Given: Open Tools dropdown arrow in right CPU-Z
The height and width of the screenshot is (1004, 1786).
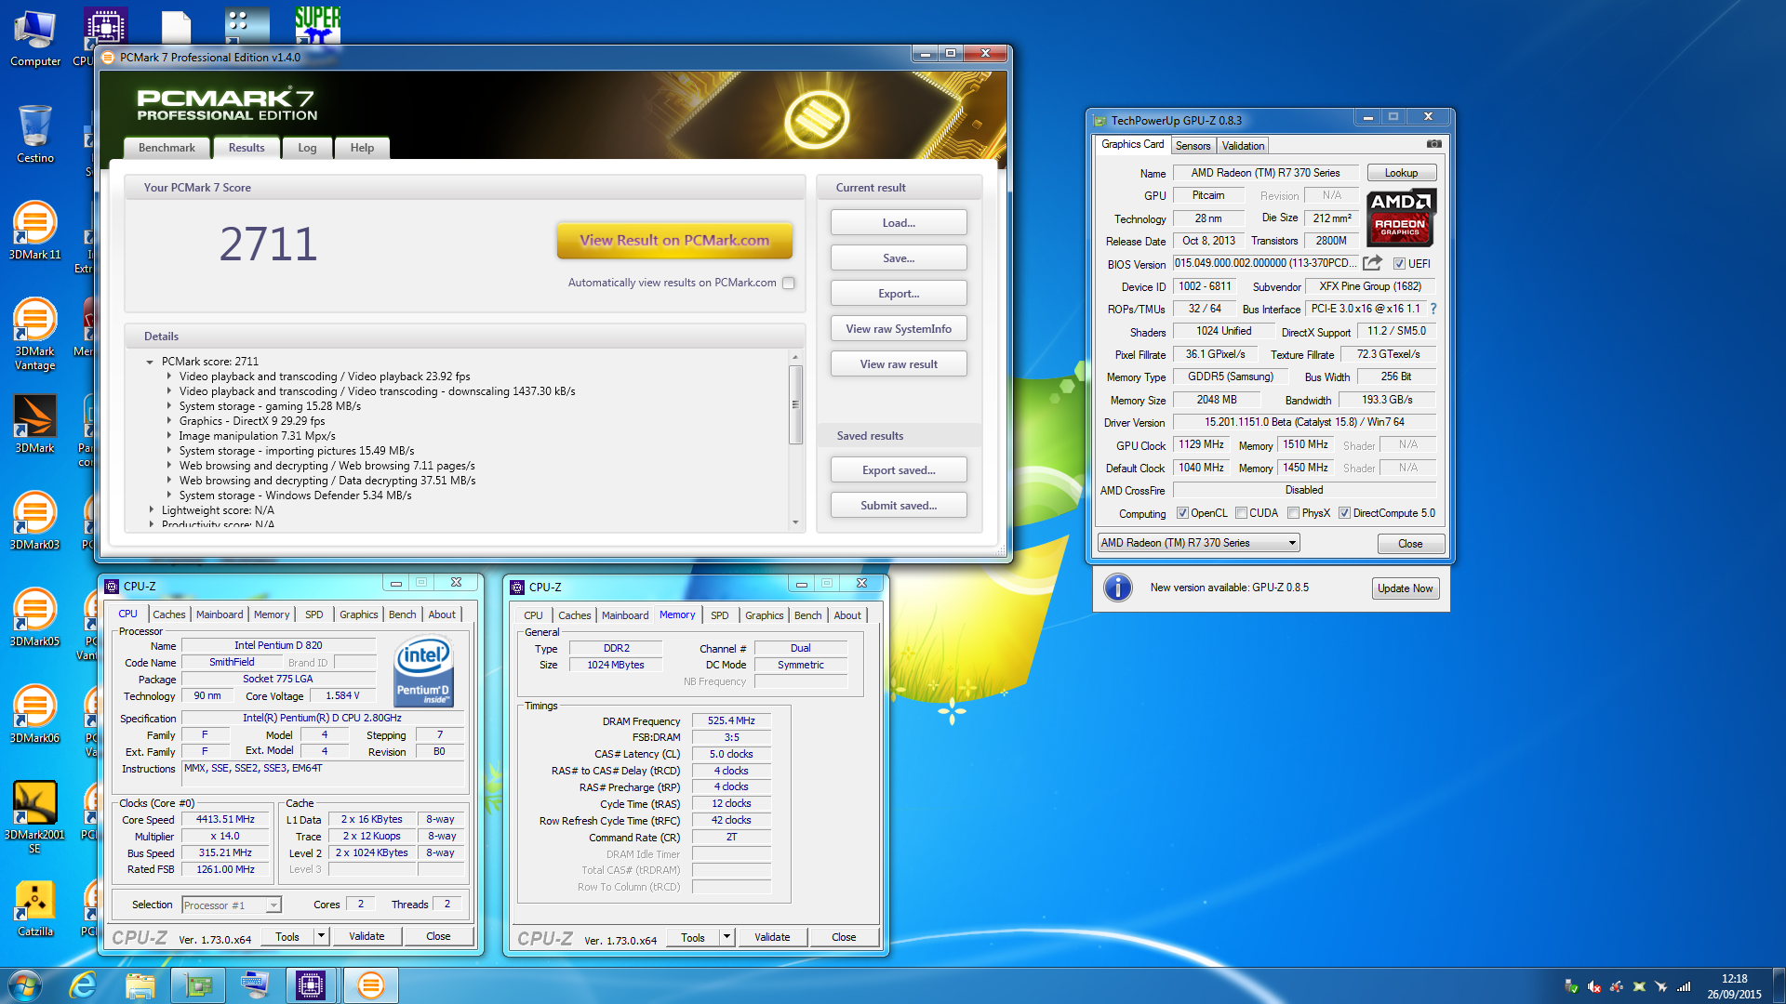Looking at the screenshot, I should pos(727,937).
